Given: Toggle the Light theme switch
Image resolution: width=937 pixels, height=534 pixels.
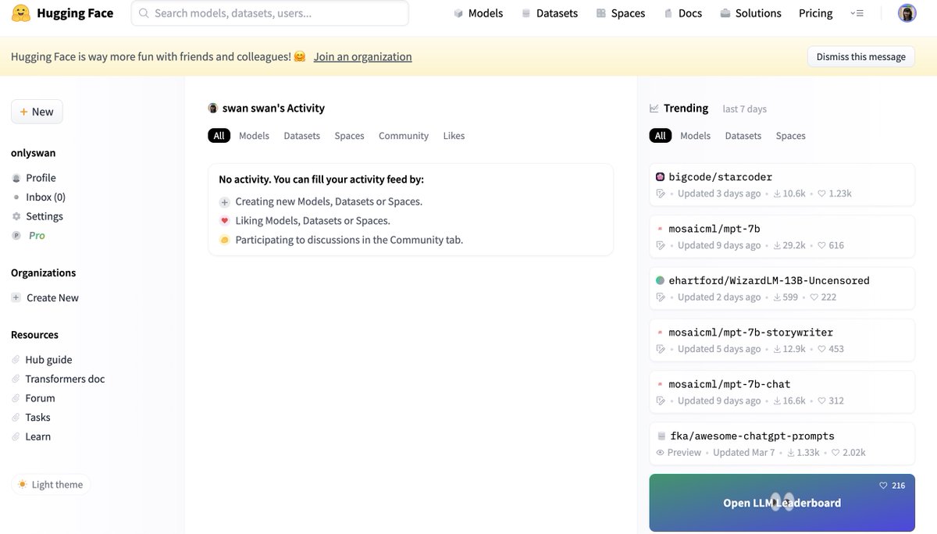Looking at the screenshot, I should click(x=51, y=485).
